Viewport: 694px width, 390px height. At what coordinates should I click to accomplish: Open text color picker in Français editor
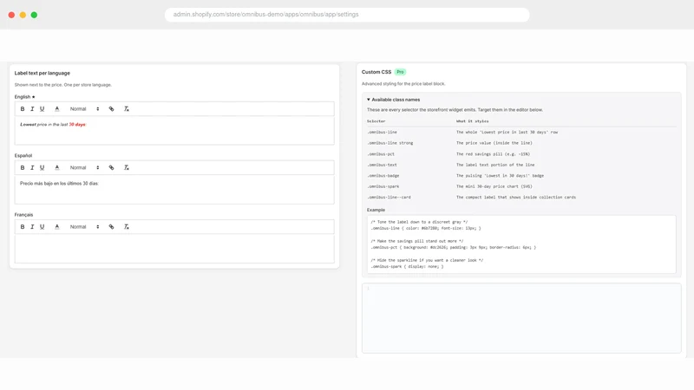(56, 227)
